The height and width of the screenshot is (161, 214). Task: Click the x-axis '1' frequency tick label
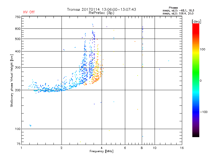point(21,148)
